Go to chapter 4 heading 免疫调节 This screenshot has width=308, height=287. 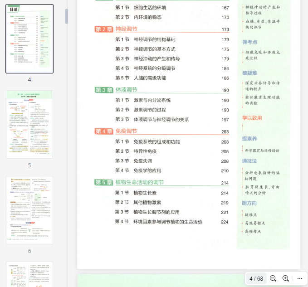click(x=126, y=131)
